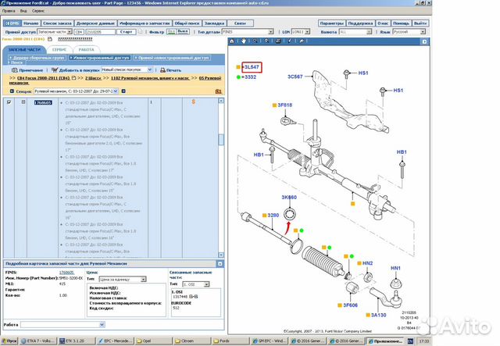Open the Правка menu
The image size is (500, 346).
click(9, 11)
